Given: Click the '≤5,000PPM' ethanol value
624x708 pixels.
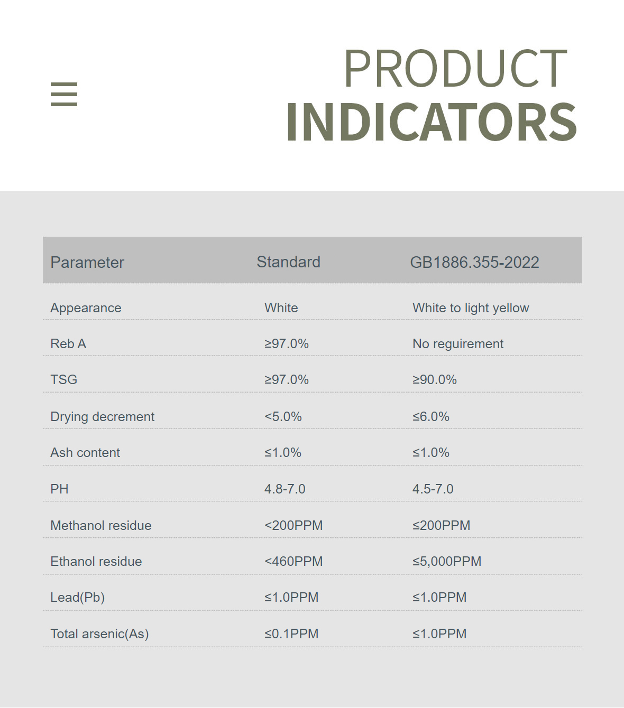Looking at the screenshot, I should [447, 562].
